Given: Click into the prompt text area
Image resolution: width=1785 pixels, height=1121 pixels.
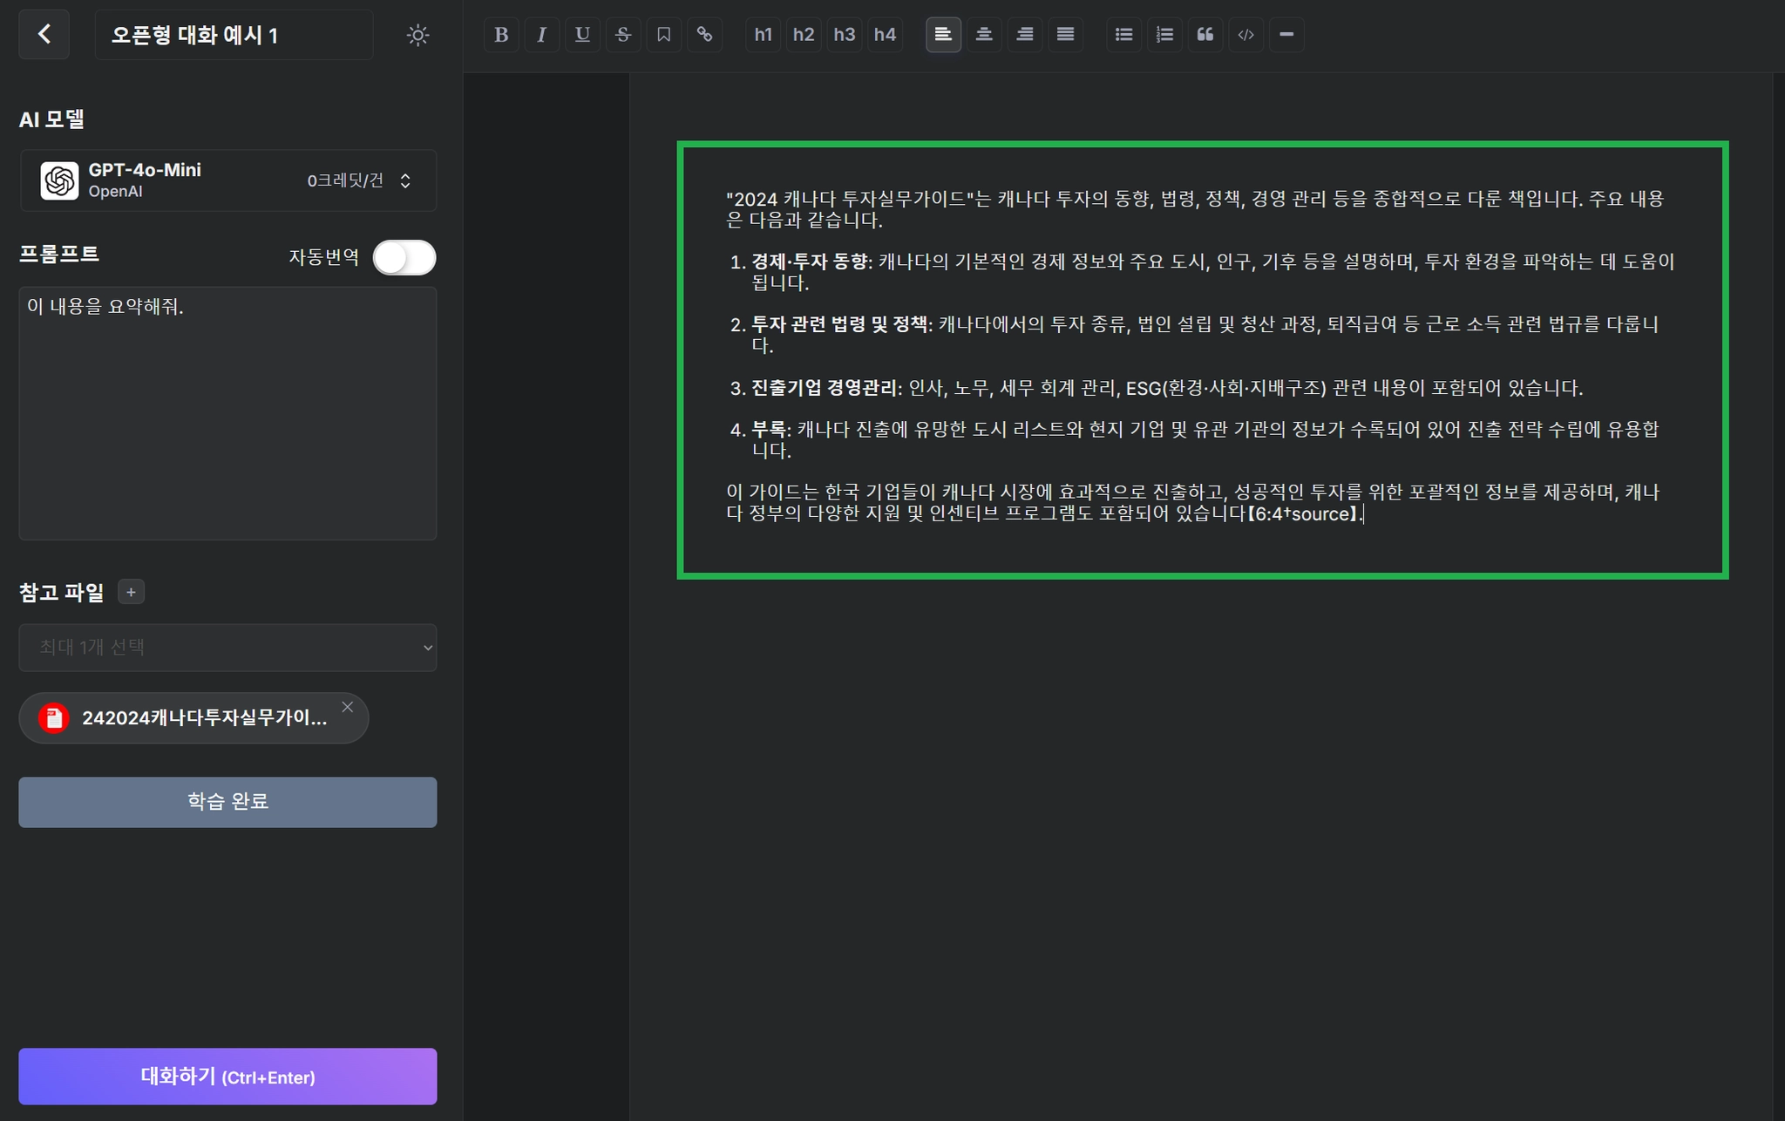Looking at the screenshot, I should [227, 413].
